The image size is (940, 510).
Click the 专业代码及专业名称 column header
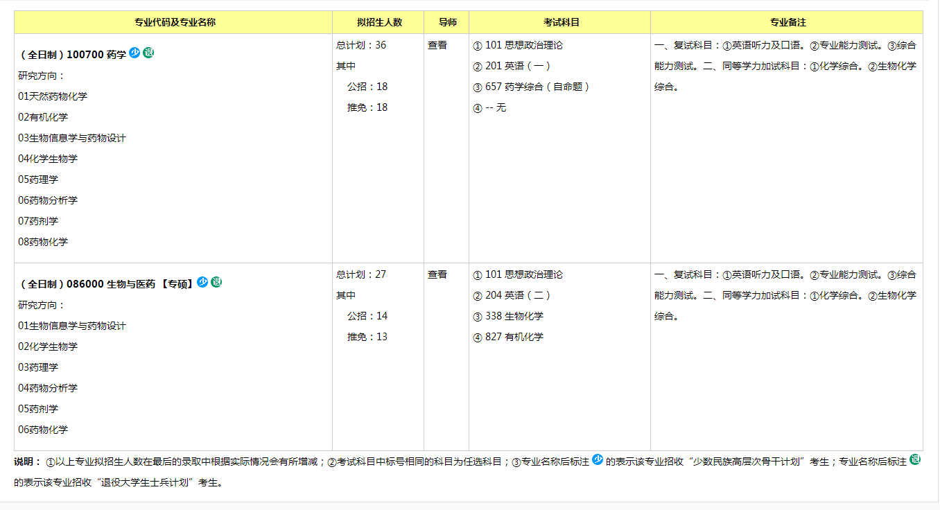(x=175, y=22)
